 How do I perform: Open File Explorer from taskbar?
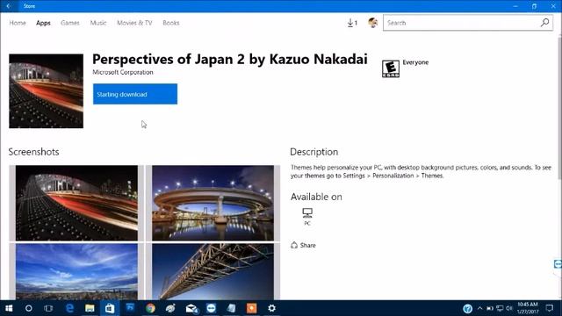90,308
